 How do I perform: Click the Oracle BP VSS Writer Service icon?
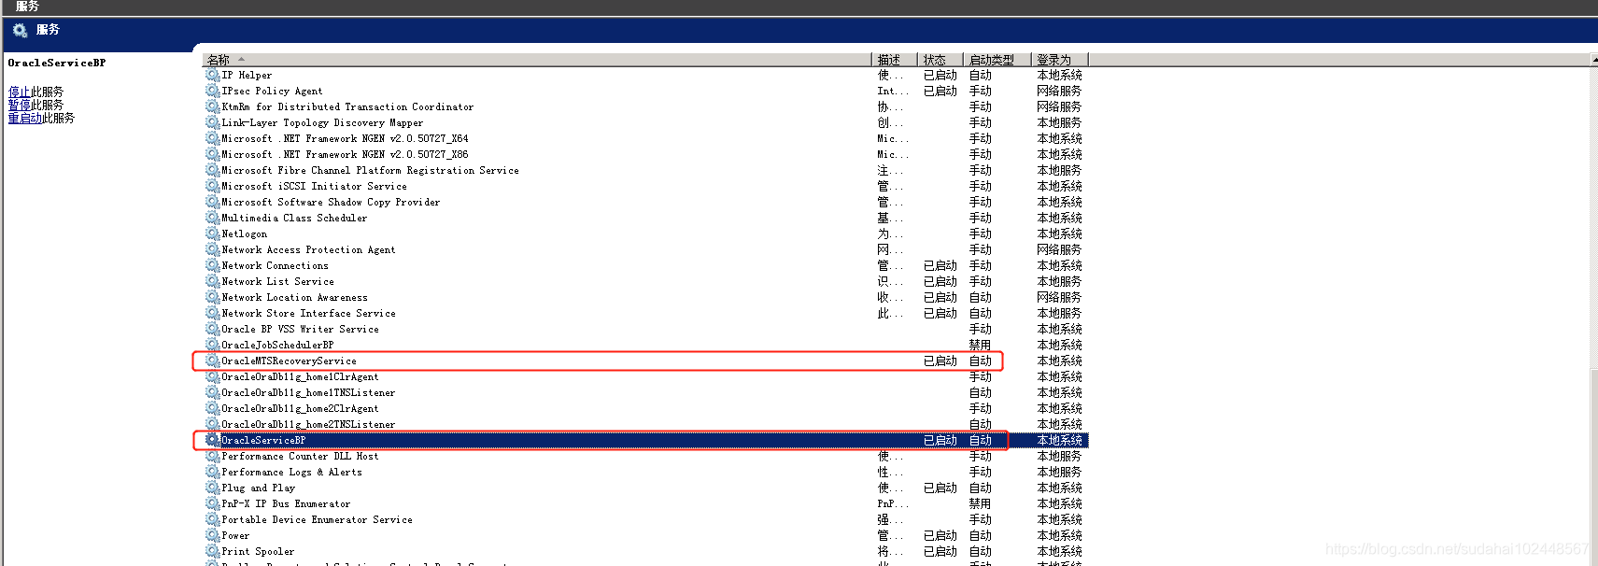pos(213,329)
